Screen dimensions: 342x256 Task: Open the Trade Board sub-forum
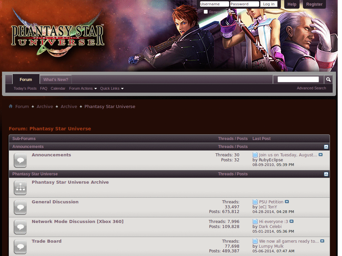(47, 241)
